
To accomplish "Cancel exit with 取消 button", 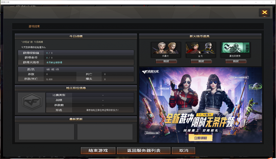I will click(x=183, y=151).
